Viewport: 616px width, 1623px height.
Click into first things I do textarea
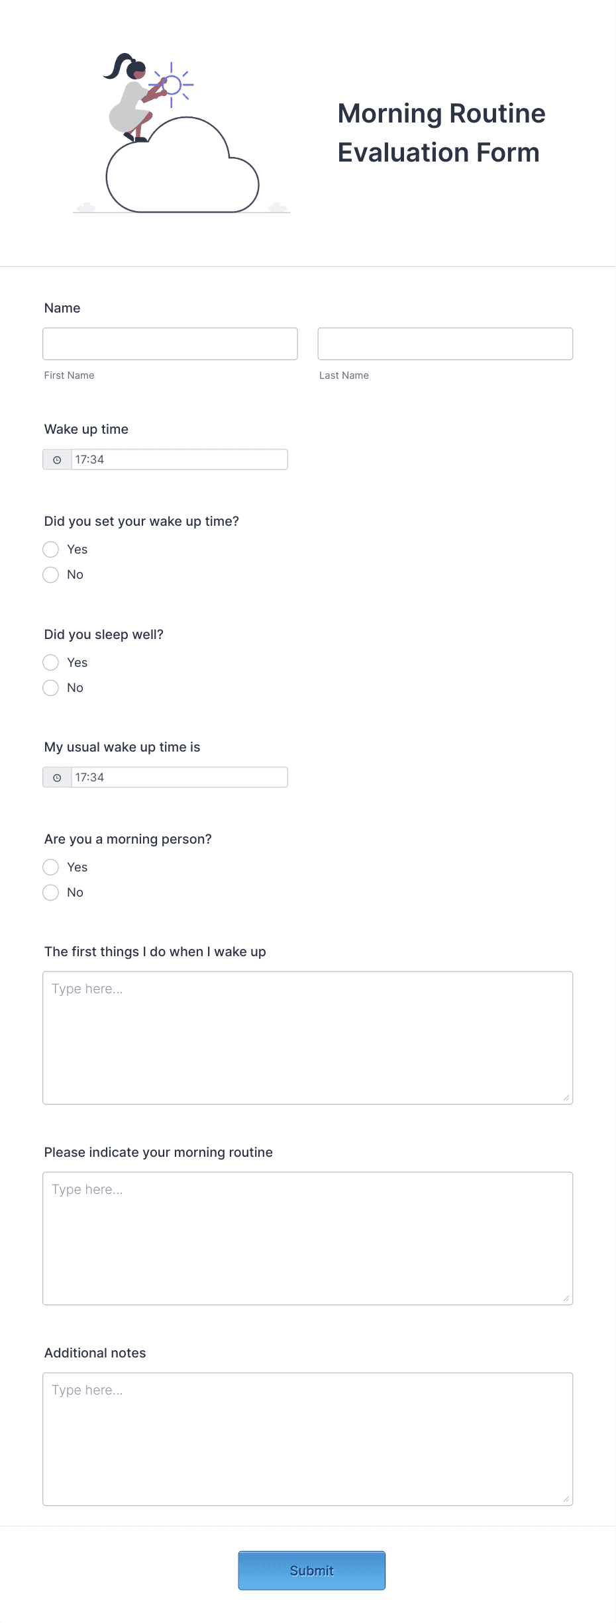coord(308,1038)
